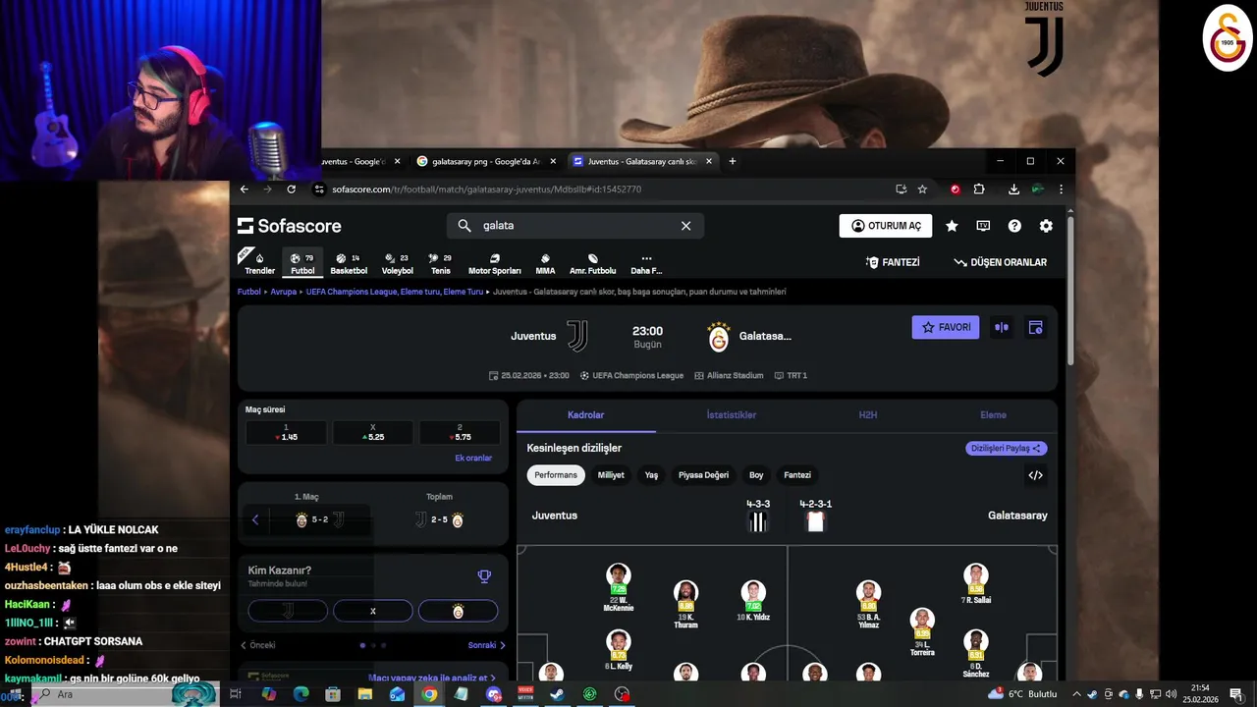The width and height of the screenshot is (1257, 707).
Task: Select the Fantezi lineup filter
Action: click(x=797, y=475)
